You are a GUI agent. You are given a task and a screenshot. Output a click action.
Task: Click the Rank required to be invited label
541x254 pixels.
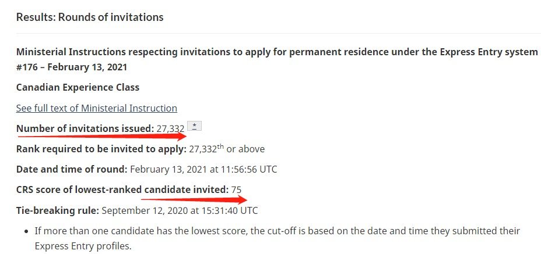(x=101, y=149)
